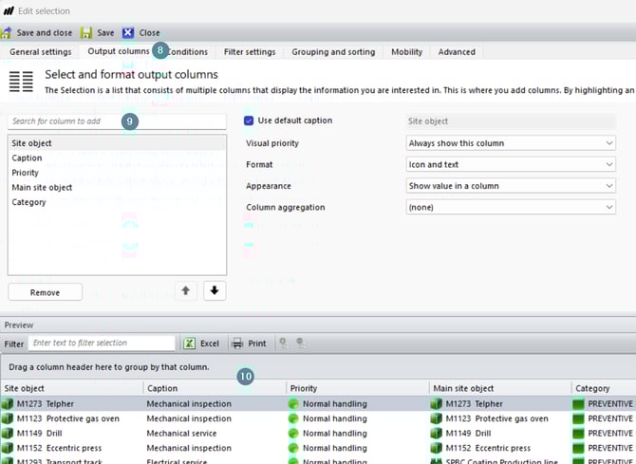Move selected column down with arrow
Screen dimensions: 636x464
(215, 290)
